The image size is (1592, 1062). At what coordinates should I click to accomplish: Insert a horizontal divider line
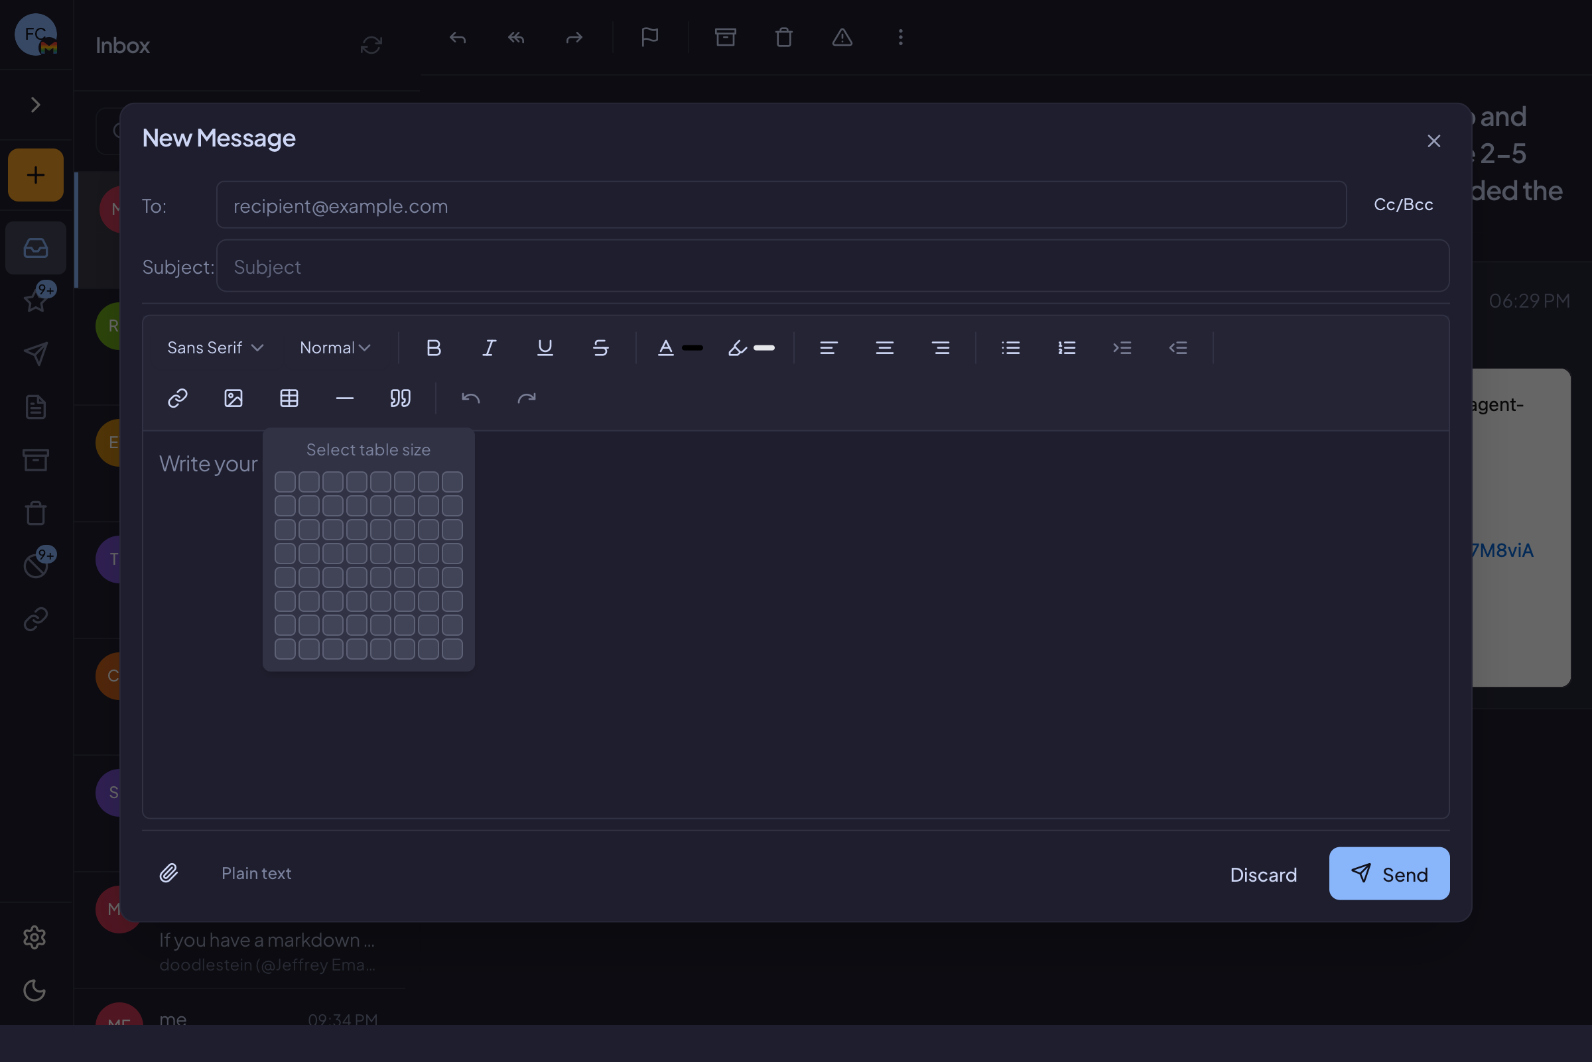[344, 398]
